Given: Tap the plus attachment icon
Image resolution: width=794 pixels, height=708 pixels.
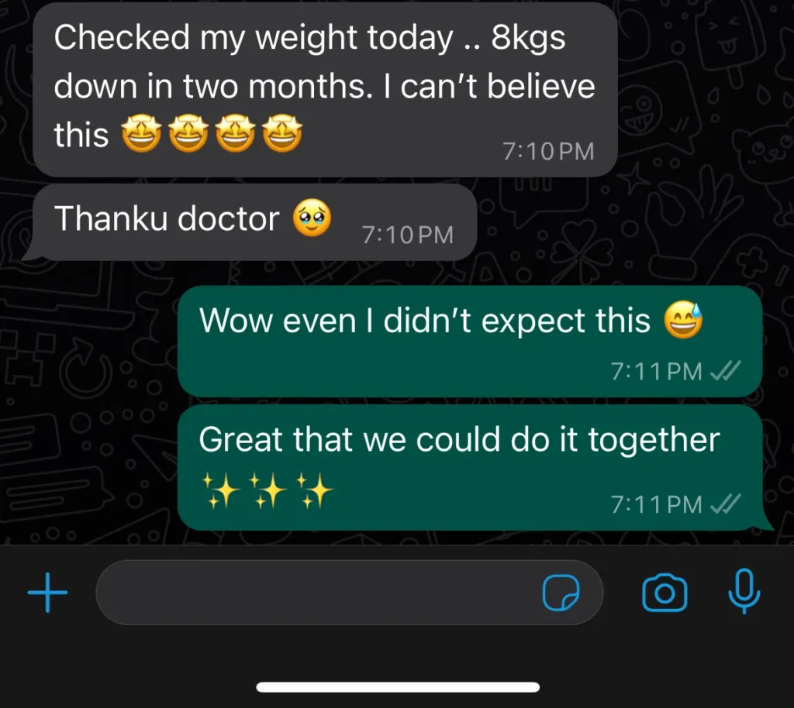Looking at the screenshot, I should 47,592.
